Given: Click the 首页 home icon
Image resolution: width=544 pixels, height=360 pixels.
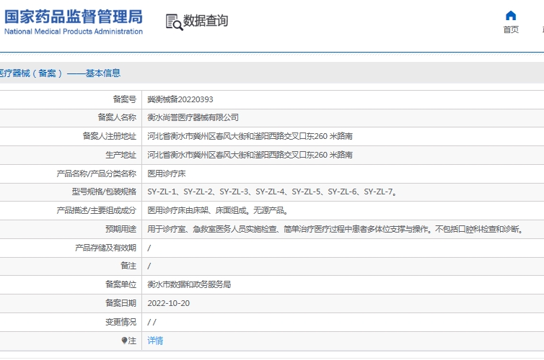Looking at the screenshot, I should (x=511, y=16).
